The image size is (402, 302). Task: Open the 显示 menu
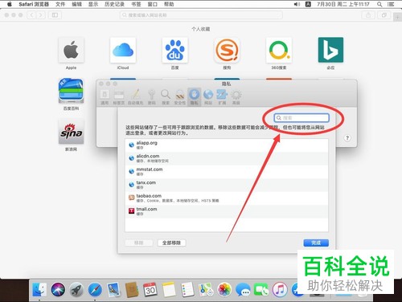(x=93, y=4)
